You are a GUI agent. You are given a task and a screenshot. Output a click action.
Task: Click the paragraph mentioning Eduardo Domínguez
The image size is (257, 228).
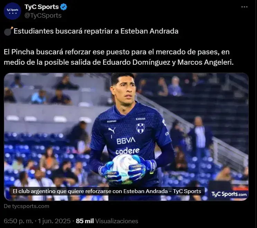[119, 57]
